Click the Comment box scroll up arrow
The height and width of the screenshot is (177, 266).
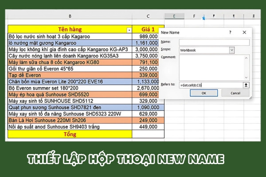tap(246, 58)
